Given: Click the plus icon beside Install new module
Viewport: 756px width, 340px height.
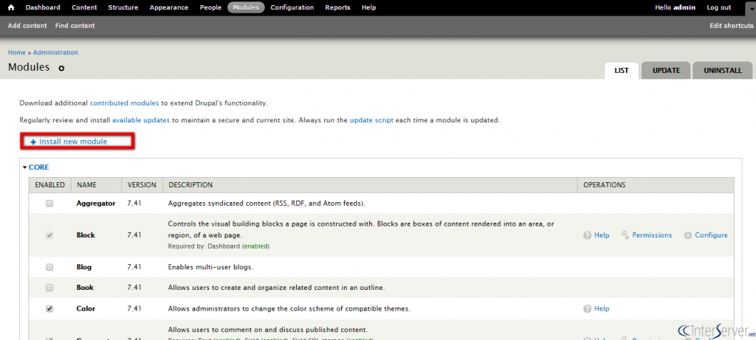Looking at the screenshot, I should [33, 142].
